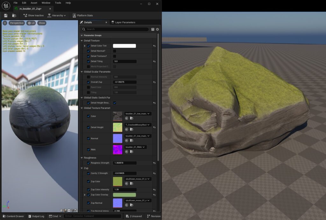Browse to the boulder_01_RMA texture in Content Browser
Viewport: 326px width, 220px height.
coord(131,152)
